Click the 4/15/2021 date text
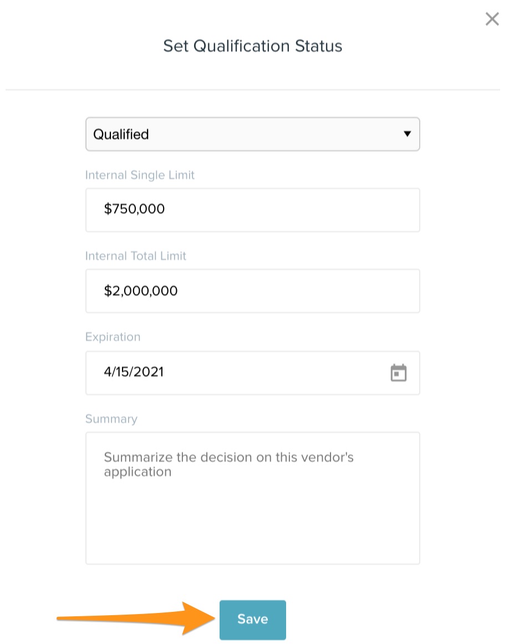509x644 pixels. pos(134,371)
